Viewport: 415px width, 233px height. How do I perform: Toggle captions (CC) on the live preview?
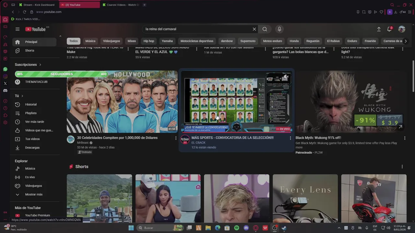coord(286,87)
